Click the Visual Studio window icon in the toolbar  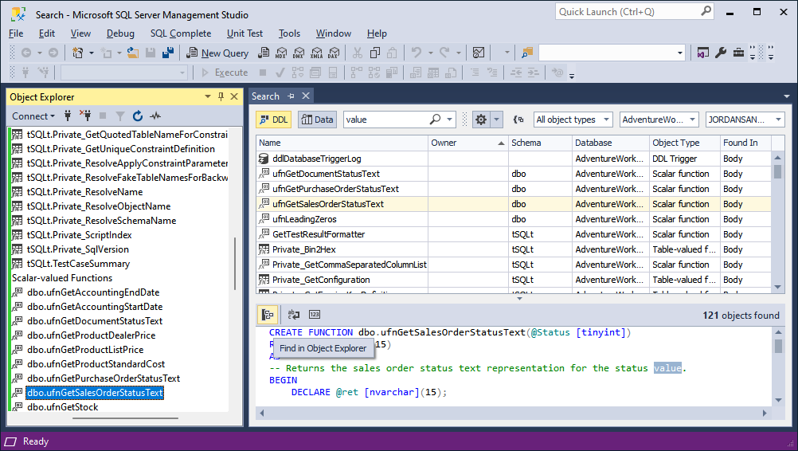point(703,53)
